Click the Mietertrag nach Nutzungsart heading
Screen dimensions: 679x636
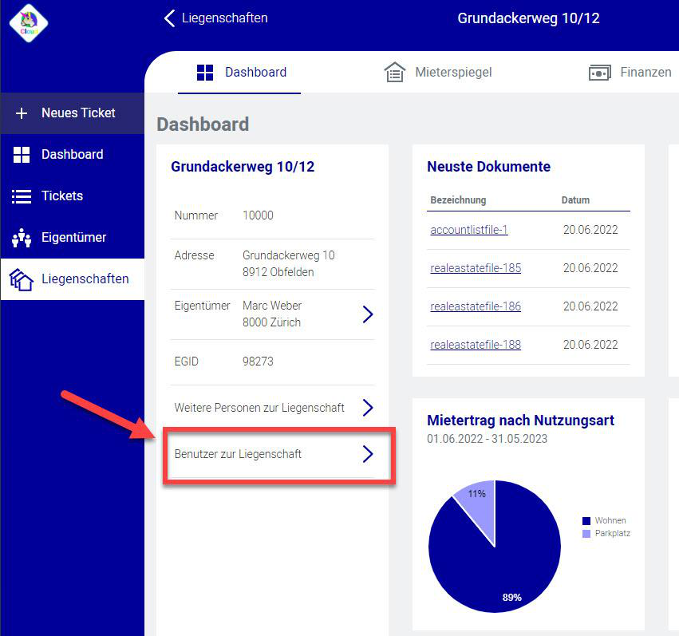coord(520,421)
